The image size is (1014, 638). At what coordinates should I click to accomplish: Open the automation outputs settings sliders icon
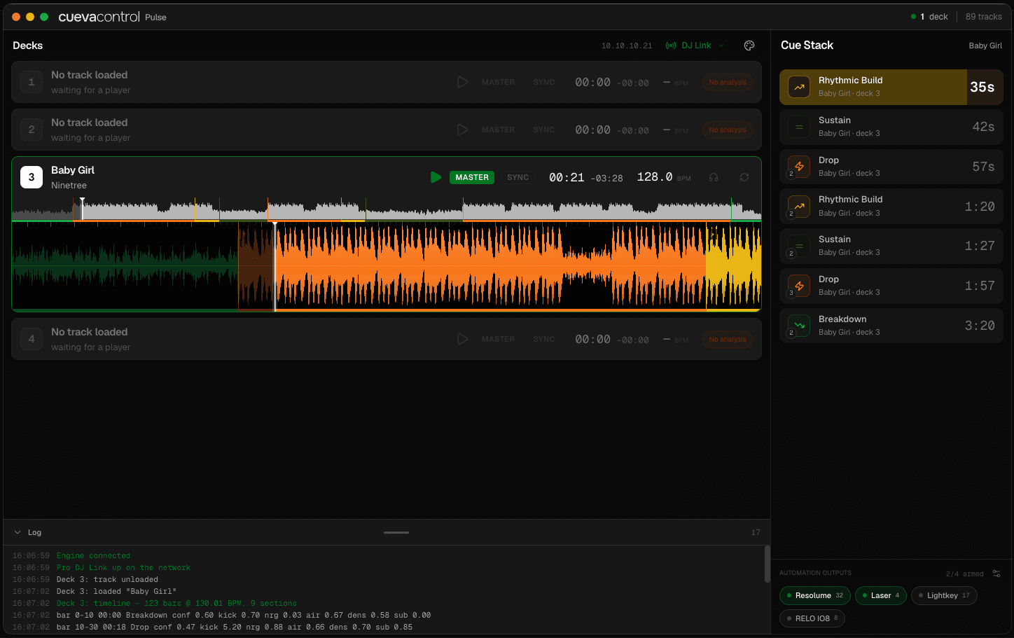click(996, 574)
